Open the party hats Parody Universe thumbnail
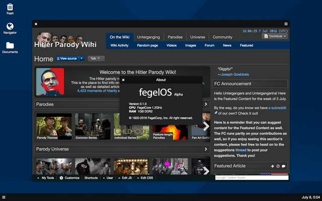 tap(170, 166)
